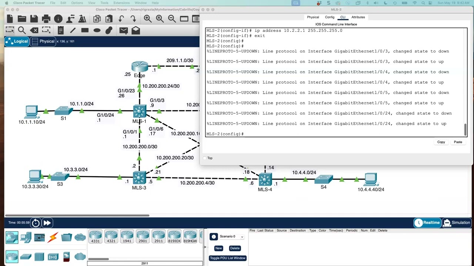This screenshot has height=266, width=474.
Task: Select the Delete tool
Action: (34, 30)
